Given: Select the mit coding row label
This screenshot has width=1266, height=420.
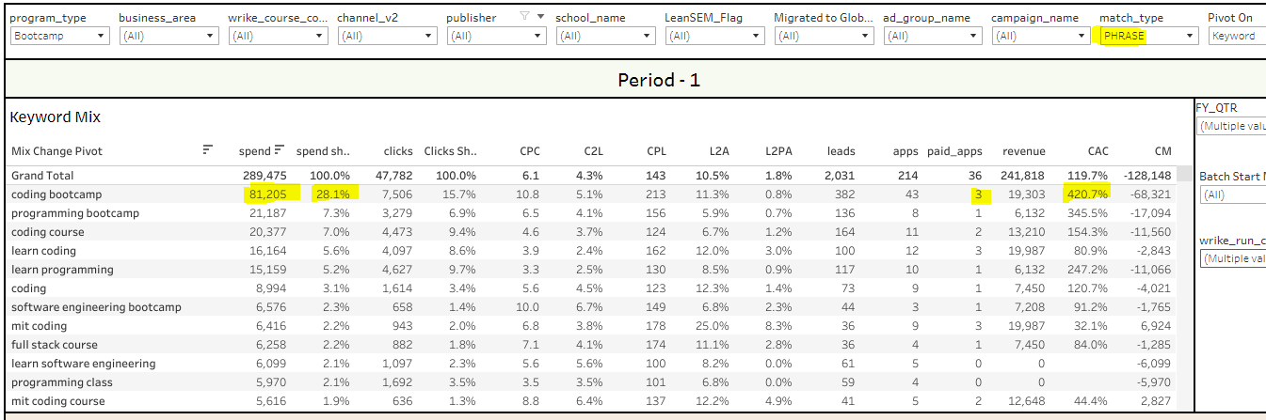Looking at the screenshot, I should (x=40, y=326).
